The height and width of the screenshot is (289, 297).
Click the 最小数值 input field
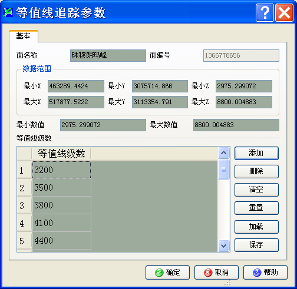coord(103,125)
